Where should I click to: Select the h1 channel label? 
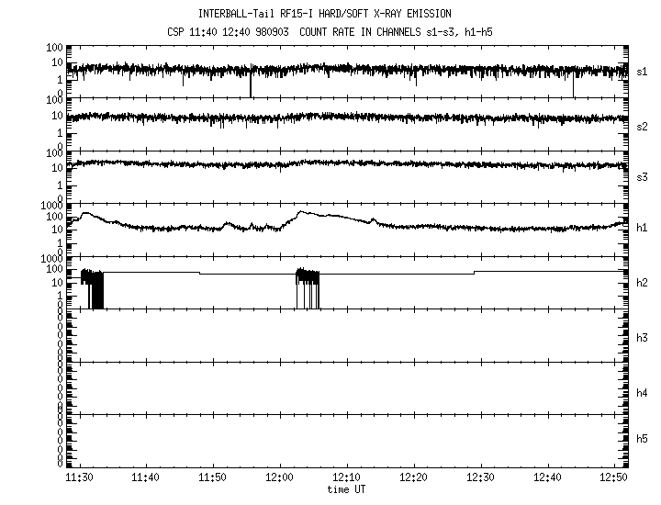(x=643, y=228)
